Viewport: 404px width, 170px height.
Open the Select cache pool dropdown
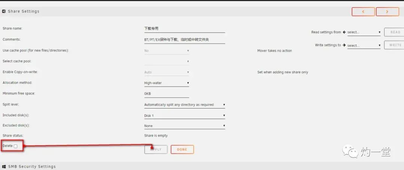[166, 62]
